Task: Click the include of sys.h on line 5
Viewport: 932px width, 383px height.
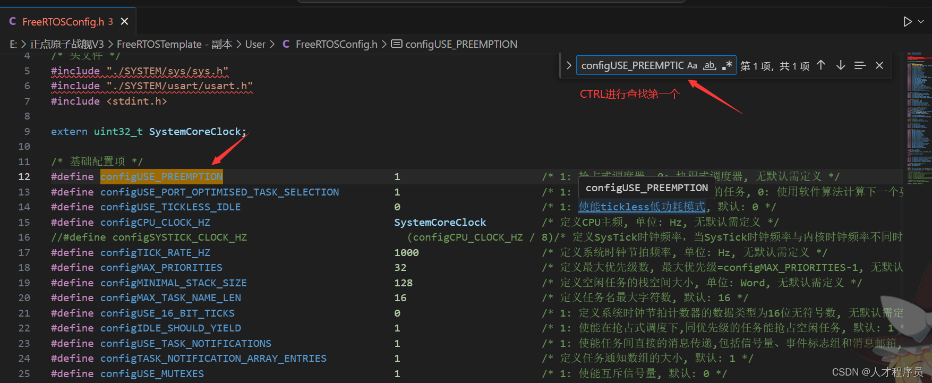Action: 140,71
